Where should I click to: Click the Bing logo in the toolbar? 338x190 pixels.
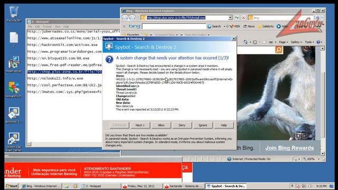pos(134,26)
